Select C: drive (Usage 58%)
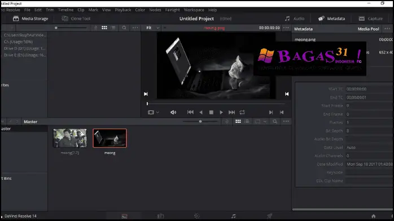This screenshot has width=394, height=221. (x=18, y=42)
